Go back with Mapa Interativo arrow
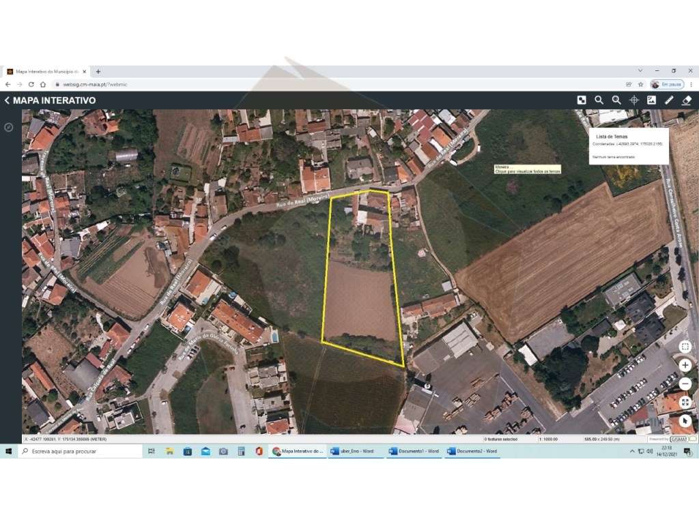The image size is (699, 524). [x=7, y=100]
